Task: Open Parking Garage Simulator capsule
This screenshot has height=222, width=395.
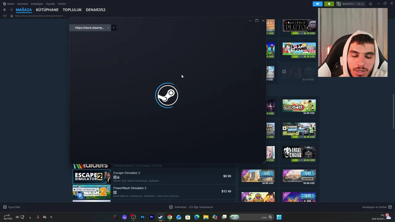Action: pos(299,130)
